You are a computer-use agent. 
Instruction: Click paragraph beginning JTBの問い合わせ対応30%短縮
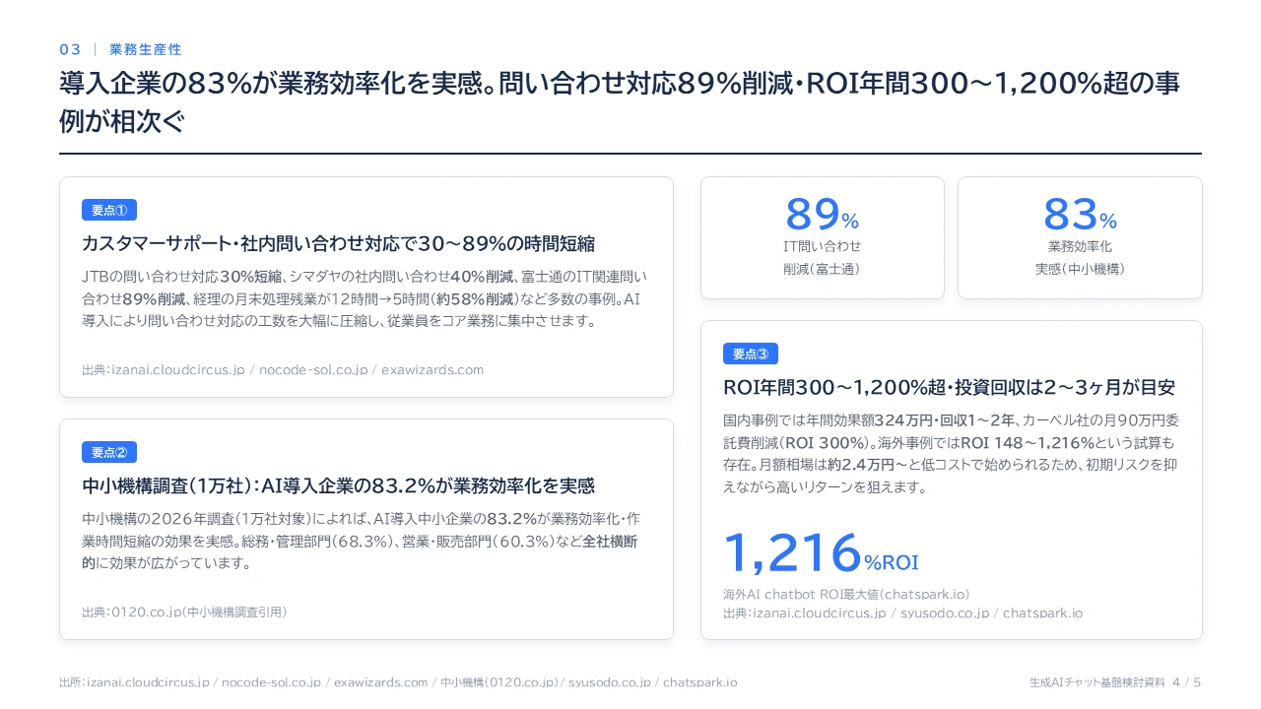[365, 298]
